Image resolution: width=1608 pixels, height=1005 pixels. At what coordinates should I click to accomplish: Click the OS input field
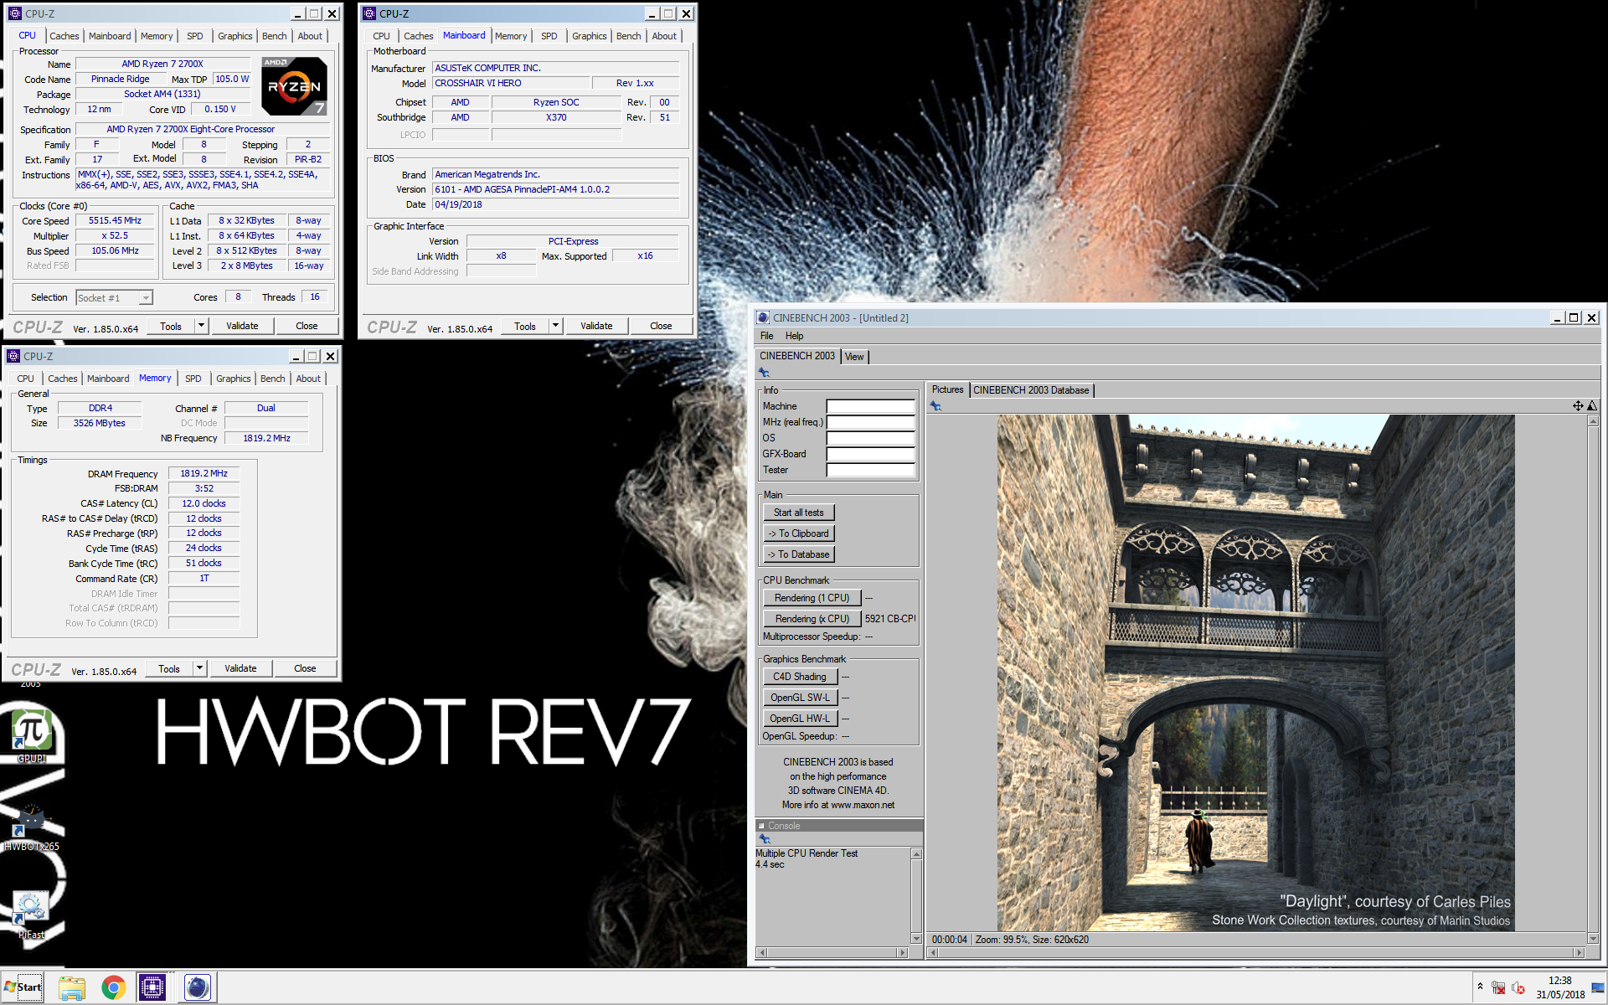[870, 438]
